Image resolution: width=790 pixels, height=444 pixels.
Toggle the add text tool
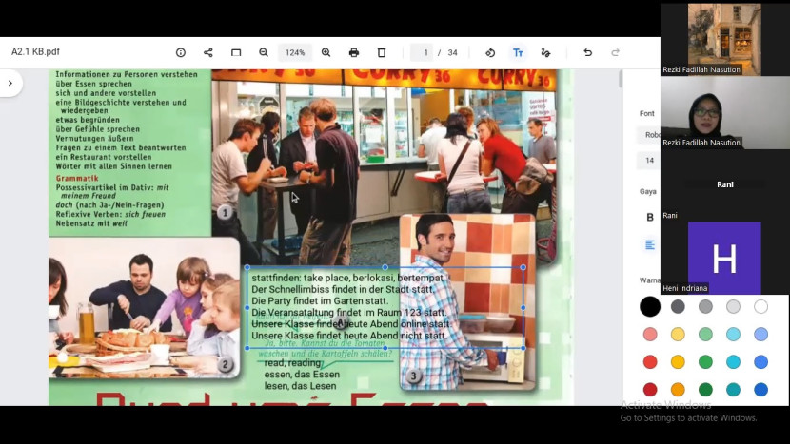[518, 52]
